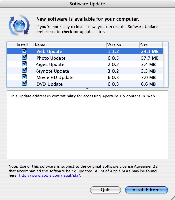Select the iDVD Update row name
The height and width of the screenshot is (200, 175).
click(x=49, y=84)
